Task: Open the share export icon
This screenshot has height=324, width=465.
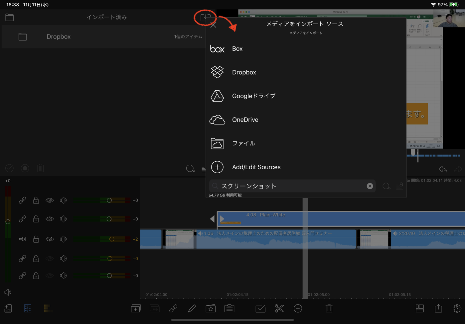Action: tap(438, 308)
